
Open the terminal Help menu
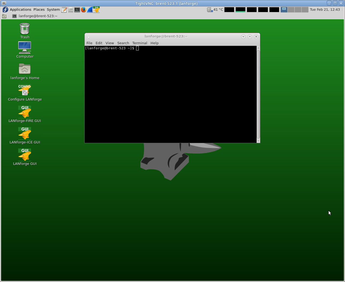[x=155, y=43]
